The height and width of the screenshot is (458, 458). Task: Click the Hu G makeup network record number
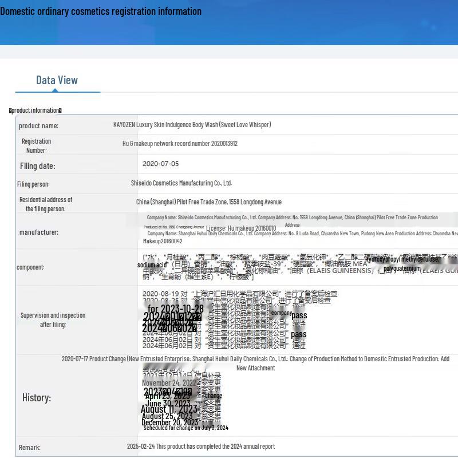tap(180, 144)
